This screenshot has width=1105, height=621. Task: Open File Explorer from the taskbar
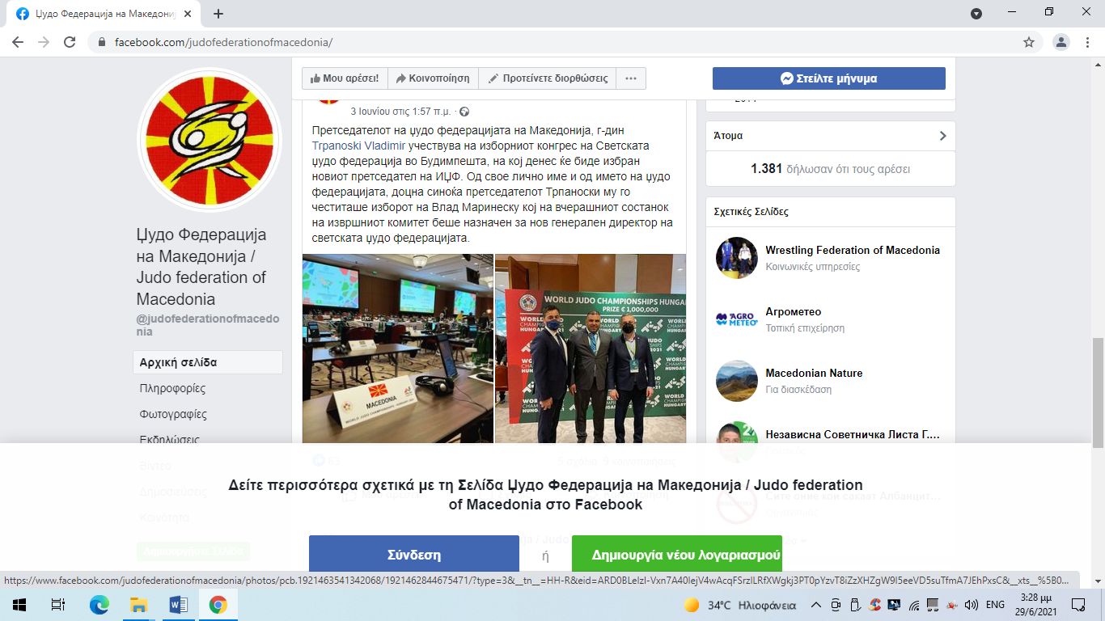[x=138, y=605]
